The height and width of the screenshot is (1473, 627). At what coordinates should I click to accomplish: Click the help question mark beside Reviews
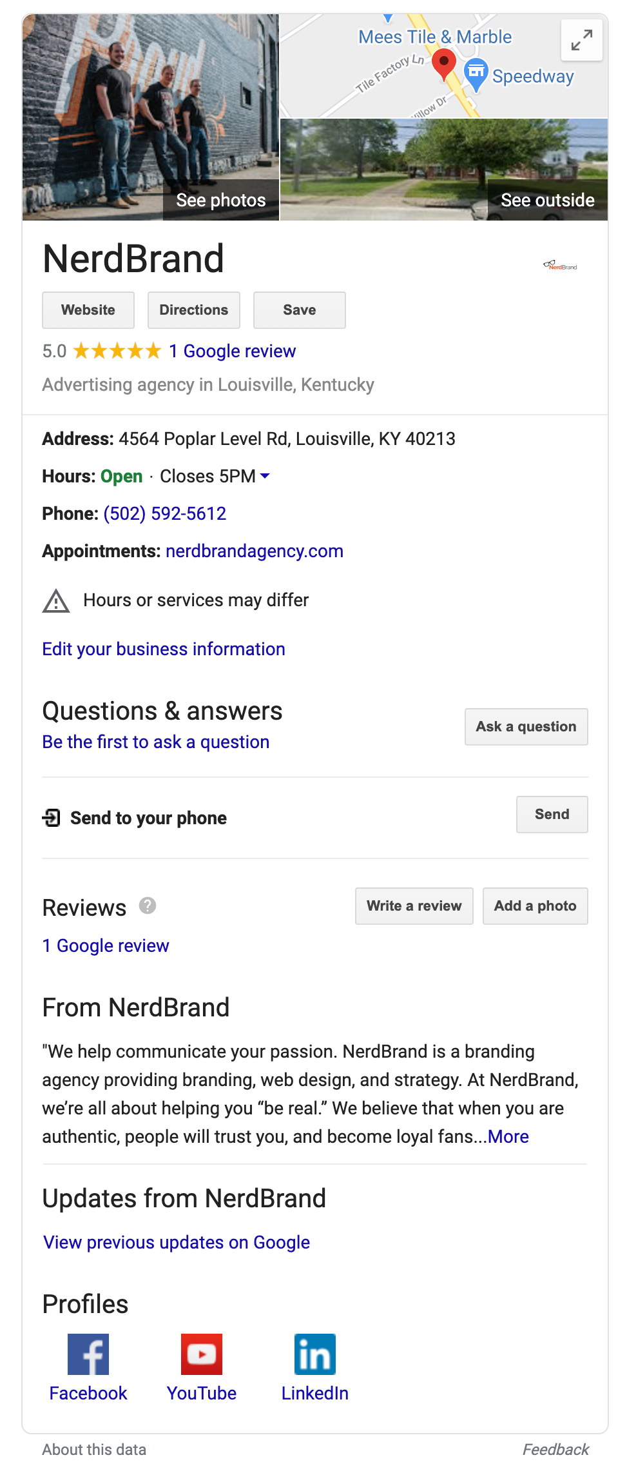pos(148,905)
